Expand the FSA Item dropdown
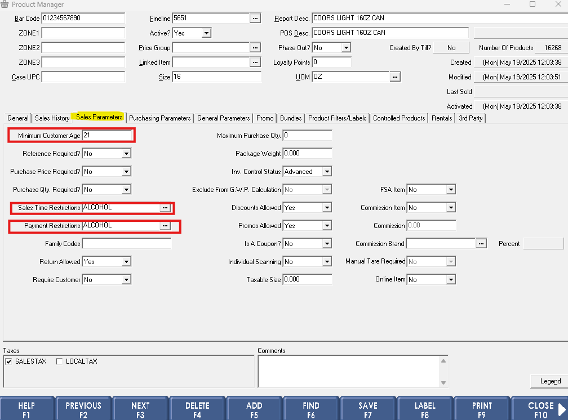This screenshot has width=568, height=420. pos(451,190)
